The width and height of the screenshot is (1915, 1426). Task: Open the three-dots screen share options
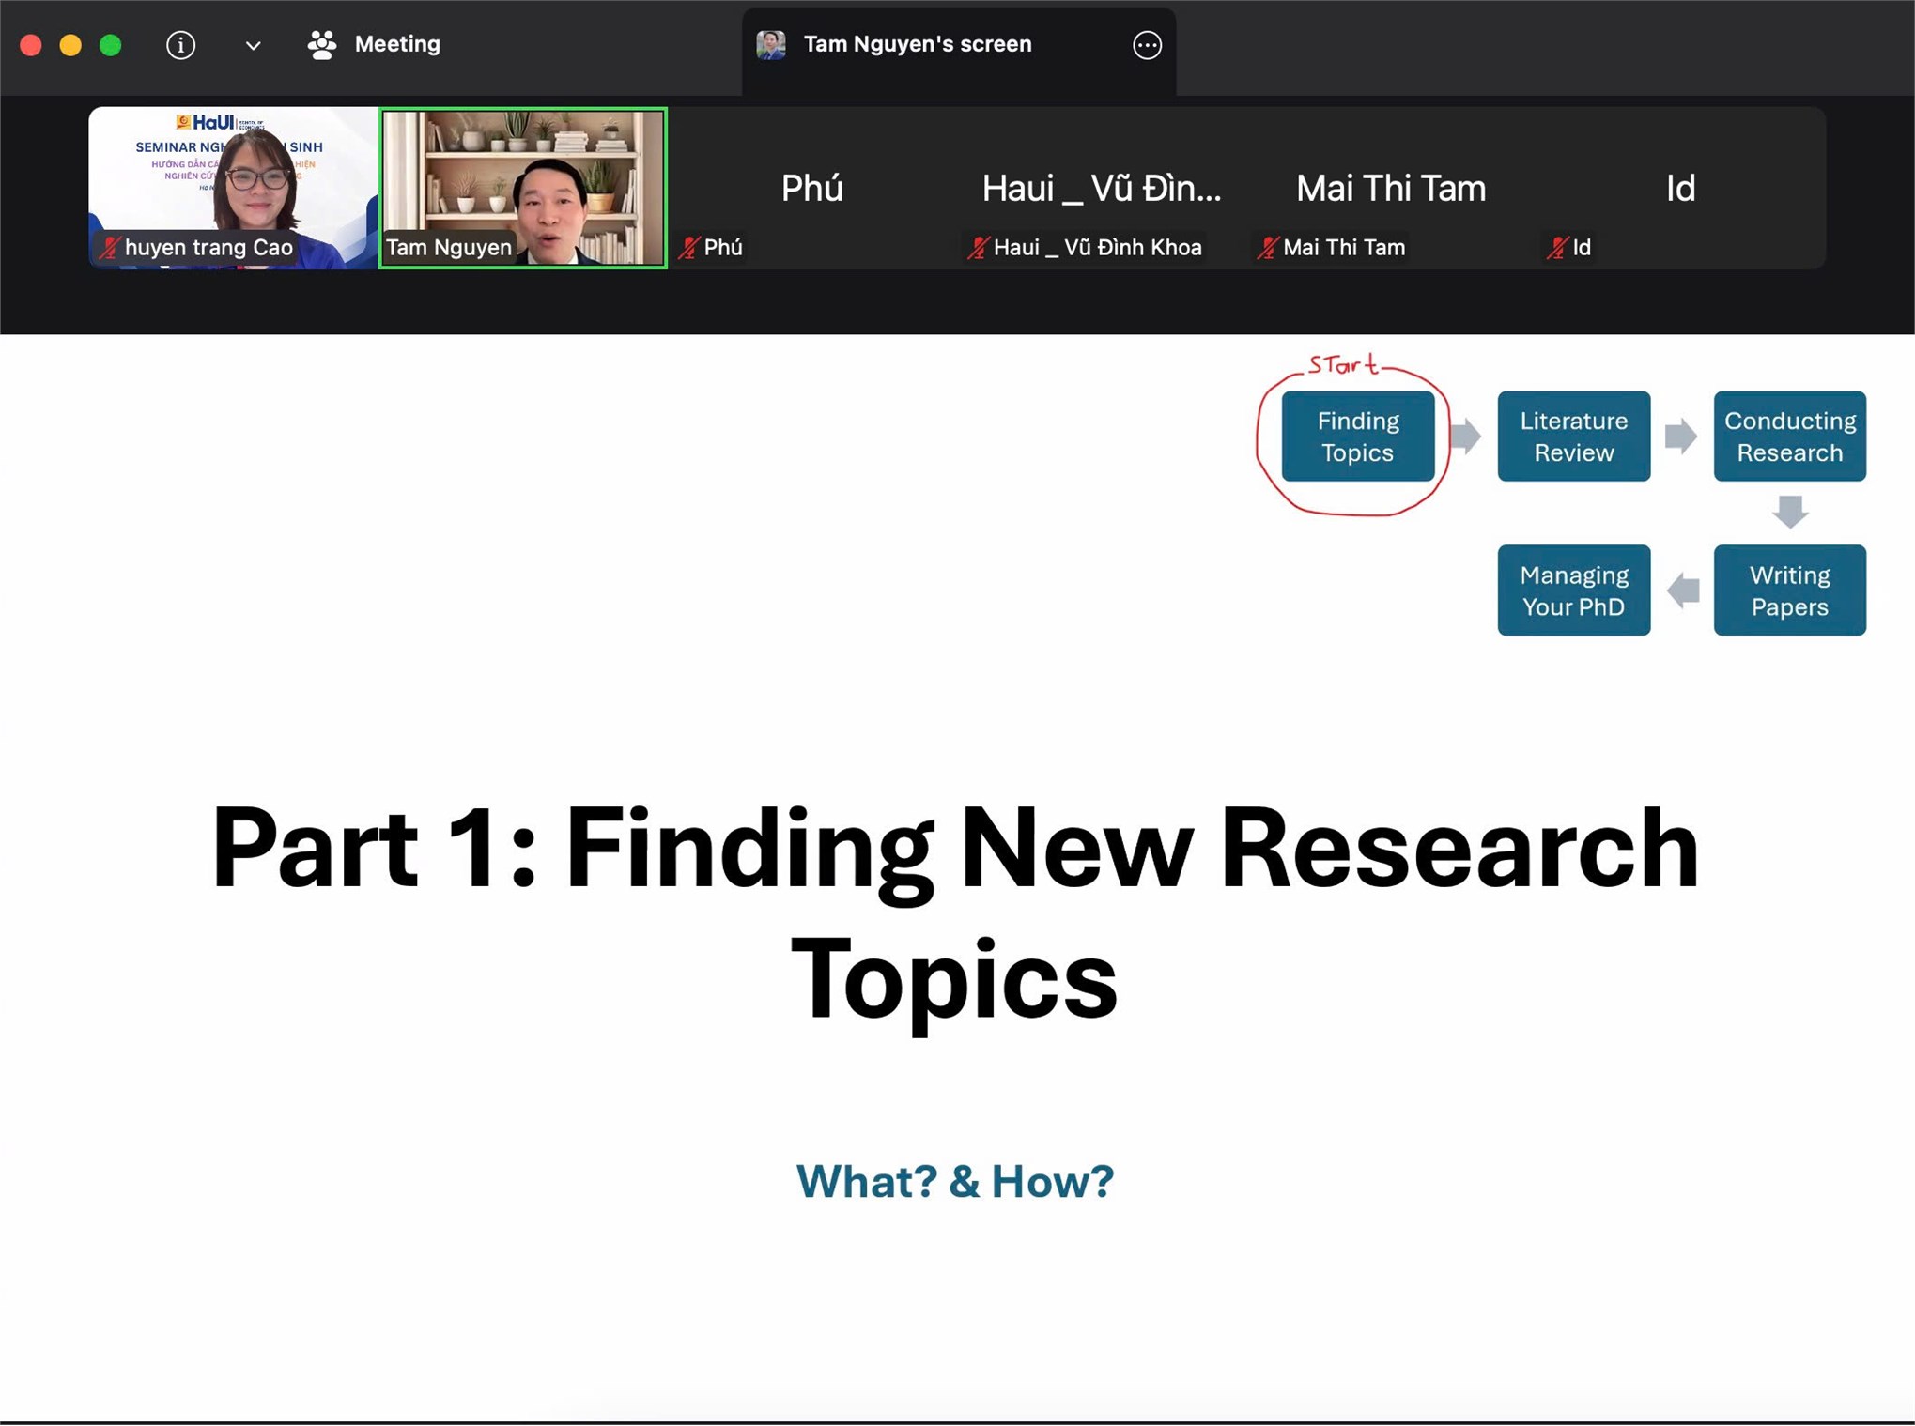1147,45
